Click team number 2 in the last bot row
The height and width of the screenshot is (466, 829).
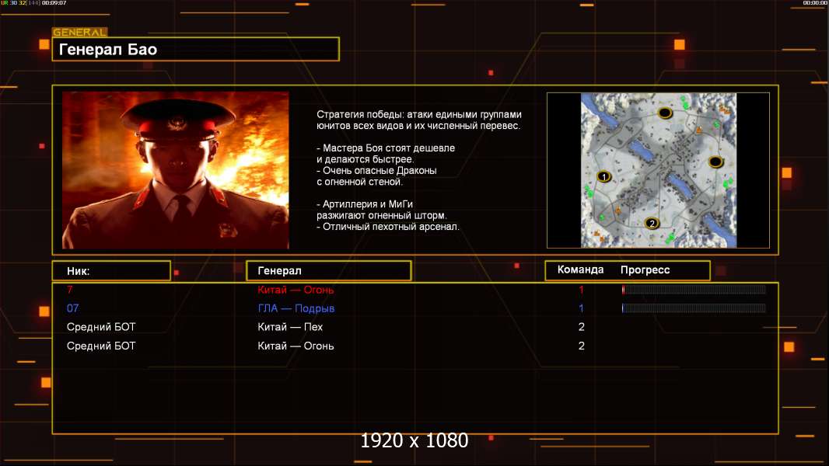pos(582,346)
